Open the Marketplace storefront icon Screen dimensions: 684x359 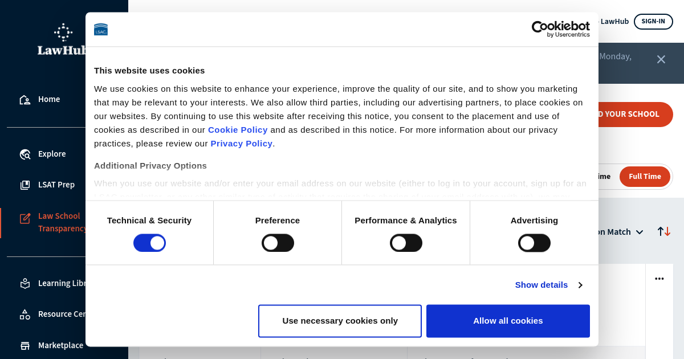point(25,346)
